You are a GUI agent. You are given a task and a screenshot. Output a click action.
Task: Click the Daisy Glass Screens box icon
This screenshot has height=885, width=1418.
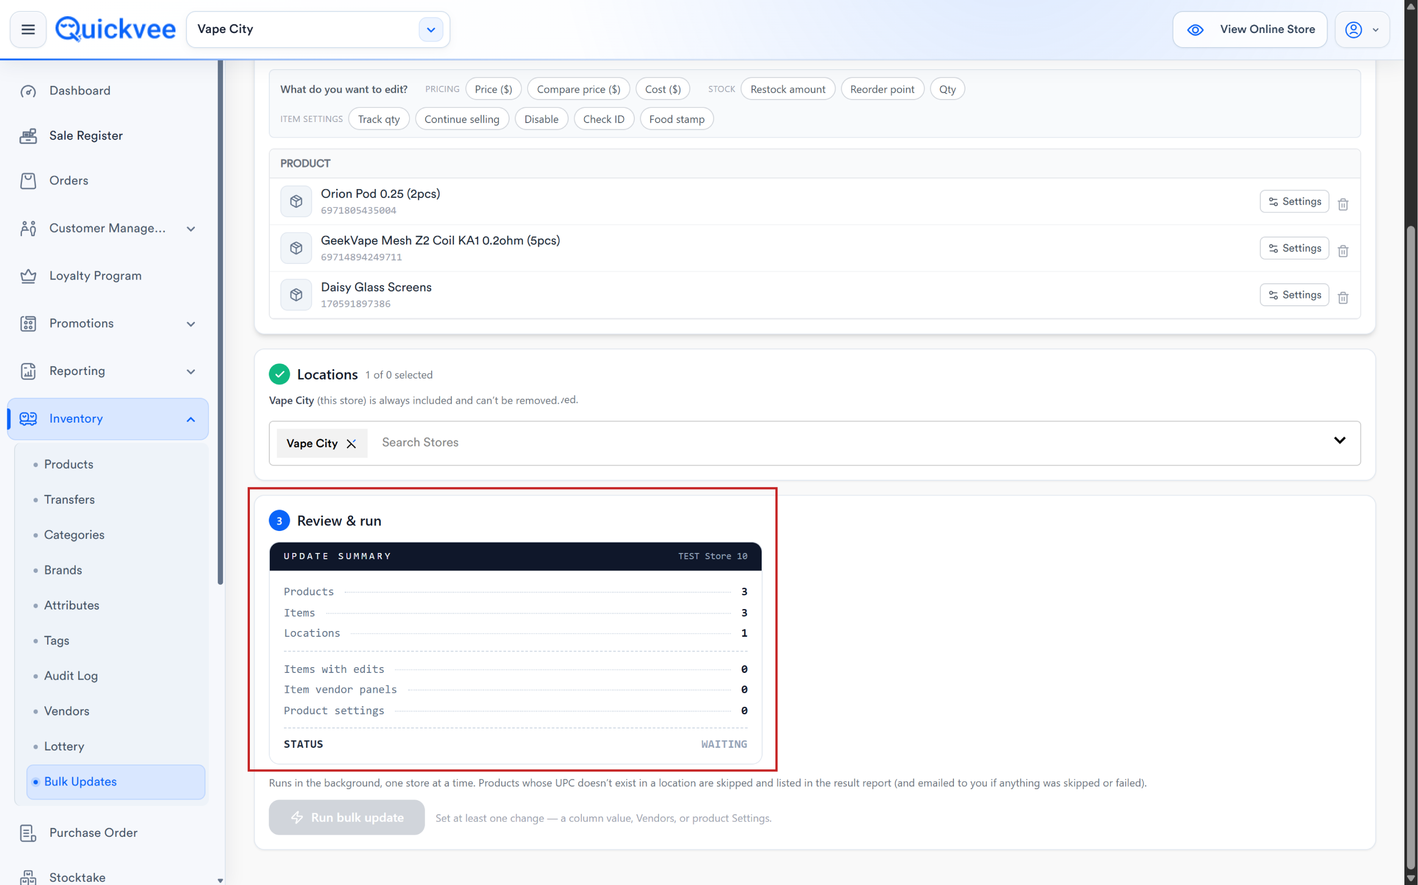[x=296, y=295]
